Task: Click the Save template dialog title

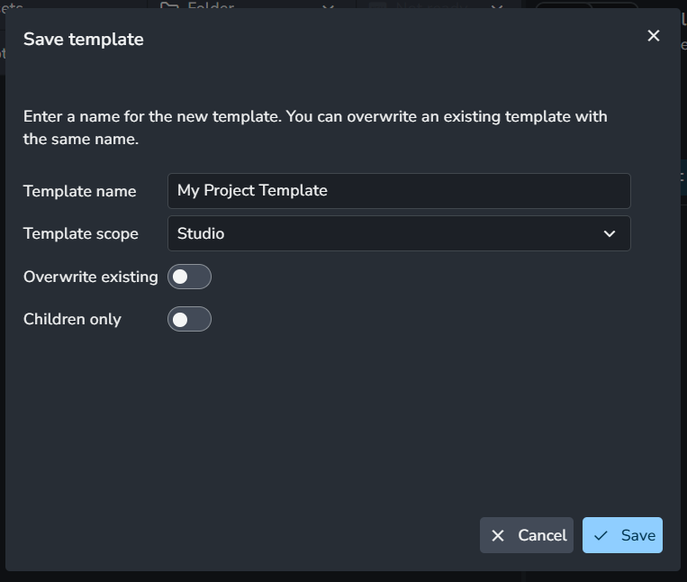Action: click(83, 40)
